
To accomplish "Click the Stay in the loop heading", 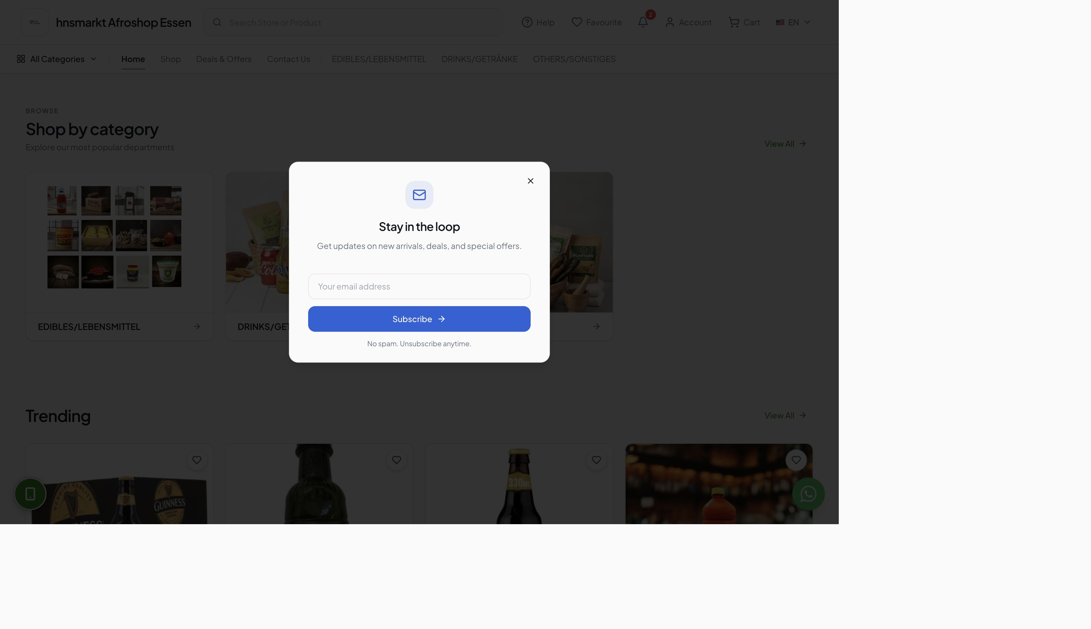I will point(419,227).
